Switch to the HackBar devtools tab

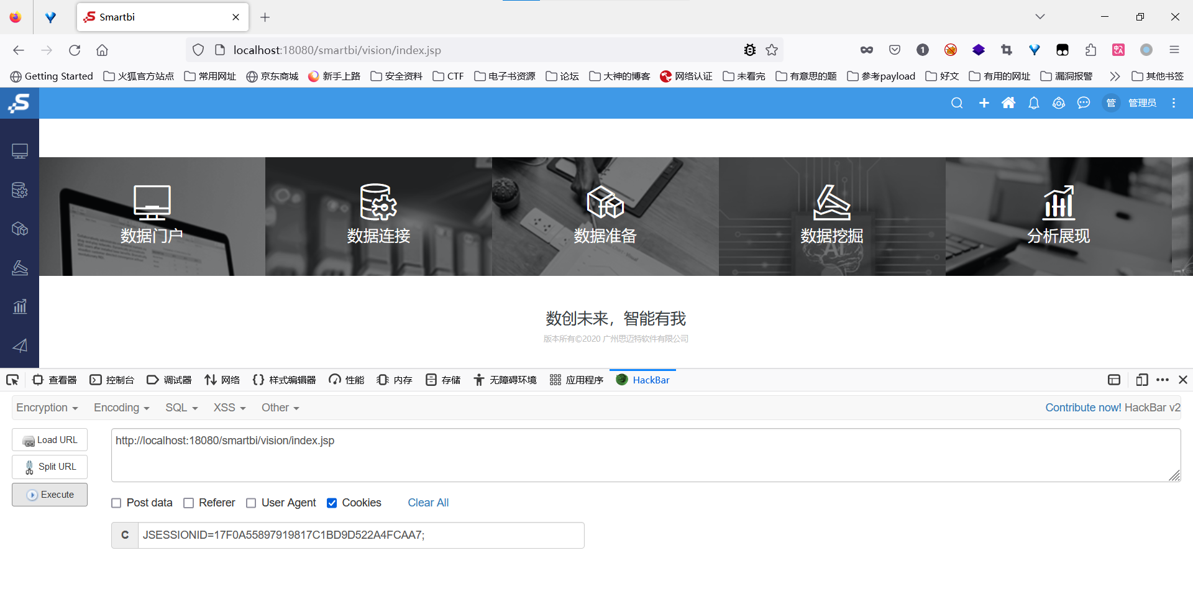click(642, 380)
